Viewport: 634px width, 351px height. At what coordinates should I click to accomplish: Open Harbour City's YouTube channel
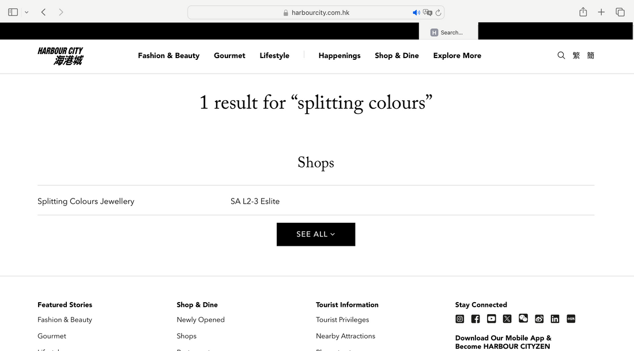pos(491,319)
